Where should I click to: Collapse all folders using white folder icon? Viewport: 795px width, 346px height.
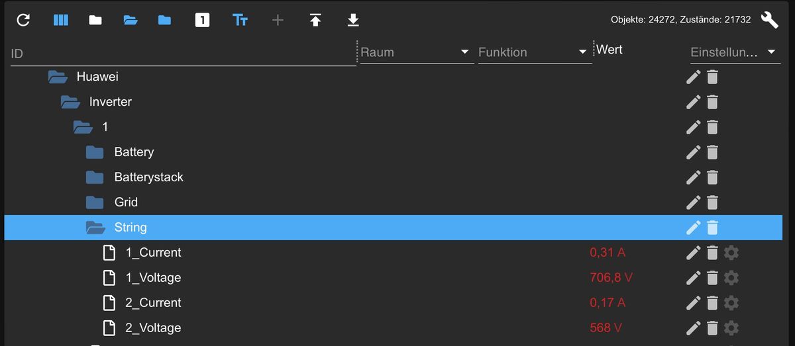tap(95, 20)
